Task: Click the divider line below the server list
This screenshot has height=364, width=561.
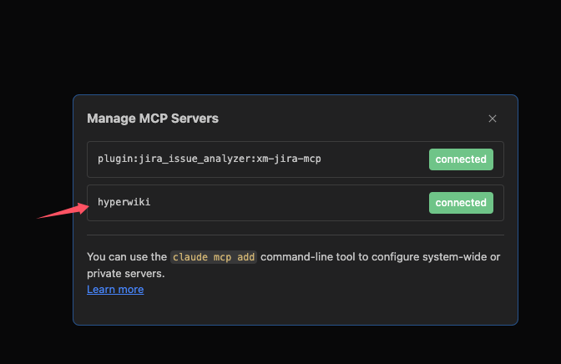Action: click(x=296, y=235)
